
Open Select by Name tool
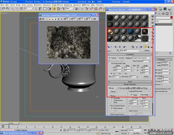40,9
